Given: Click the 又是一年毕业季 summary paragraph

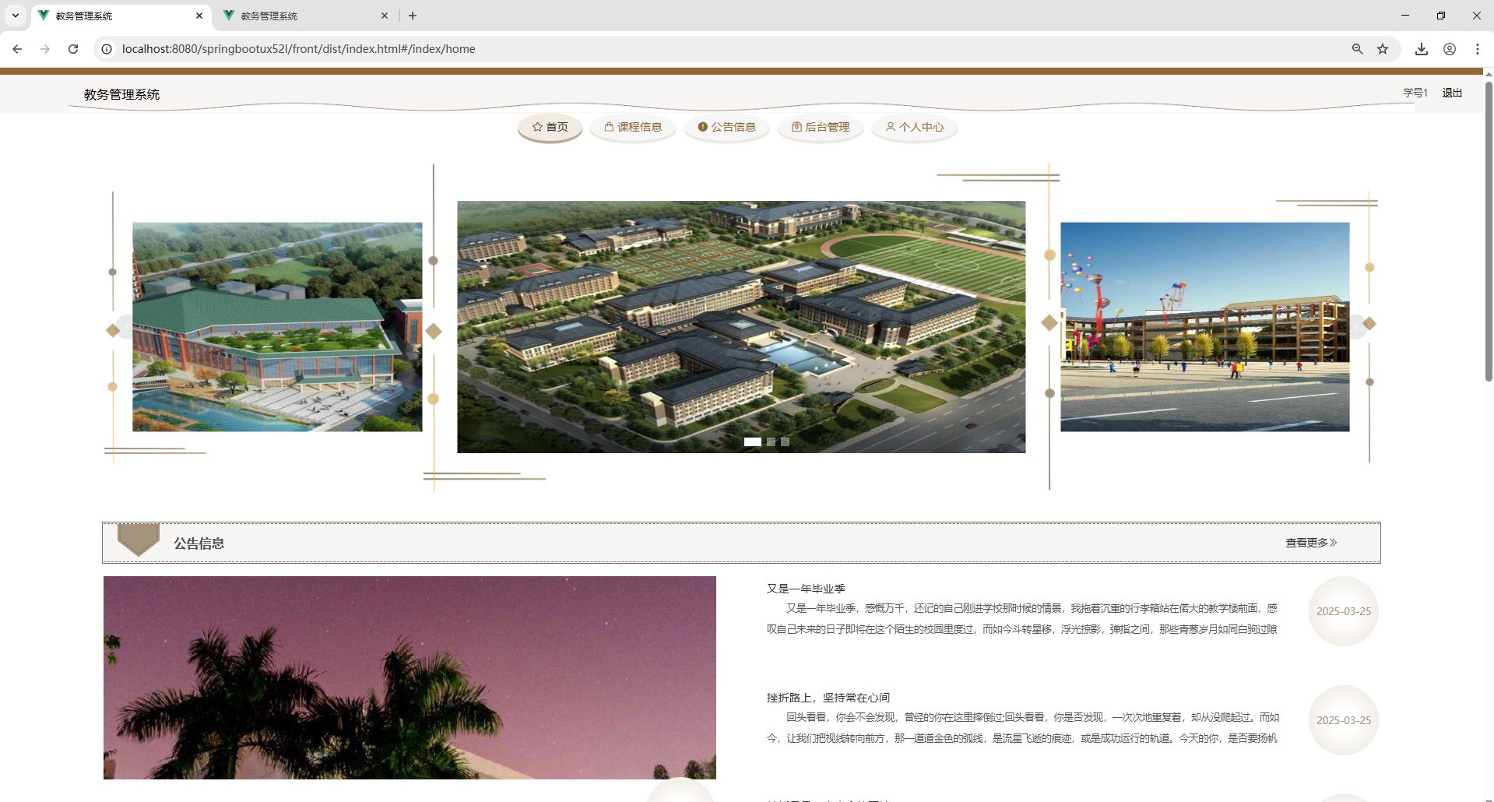Looking at the screenshot, I should [1022, 618].
